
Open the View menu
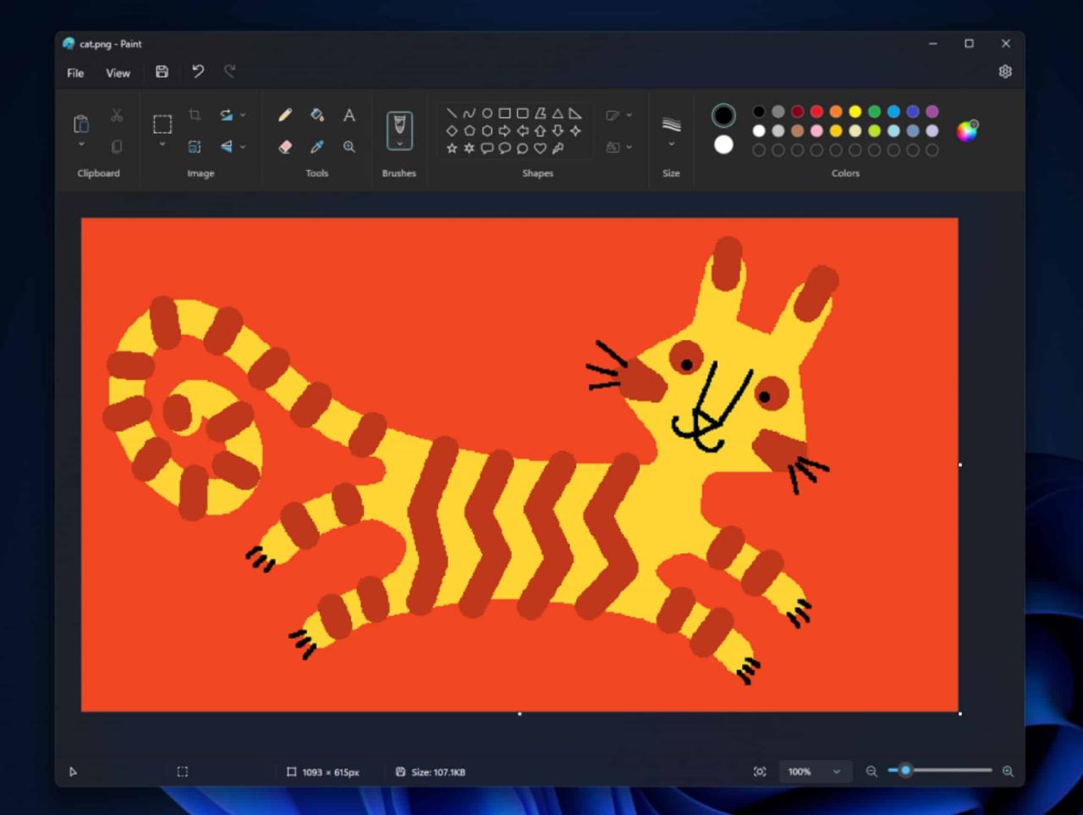click(118, 73)
